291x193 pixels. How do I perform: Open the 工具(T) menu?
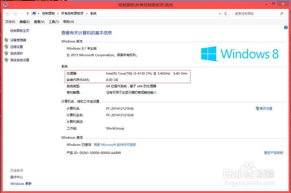point(54,22)
